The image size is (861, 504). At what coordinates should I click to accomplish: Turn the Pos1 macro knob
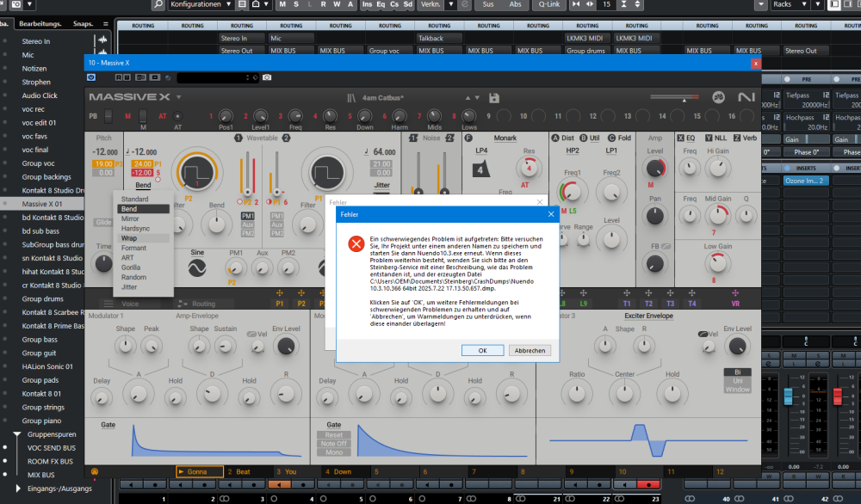coord(226,116)
